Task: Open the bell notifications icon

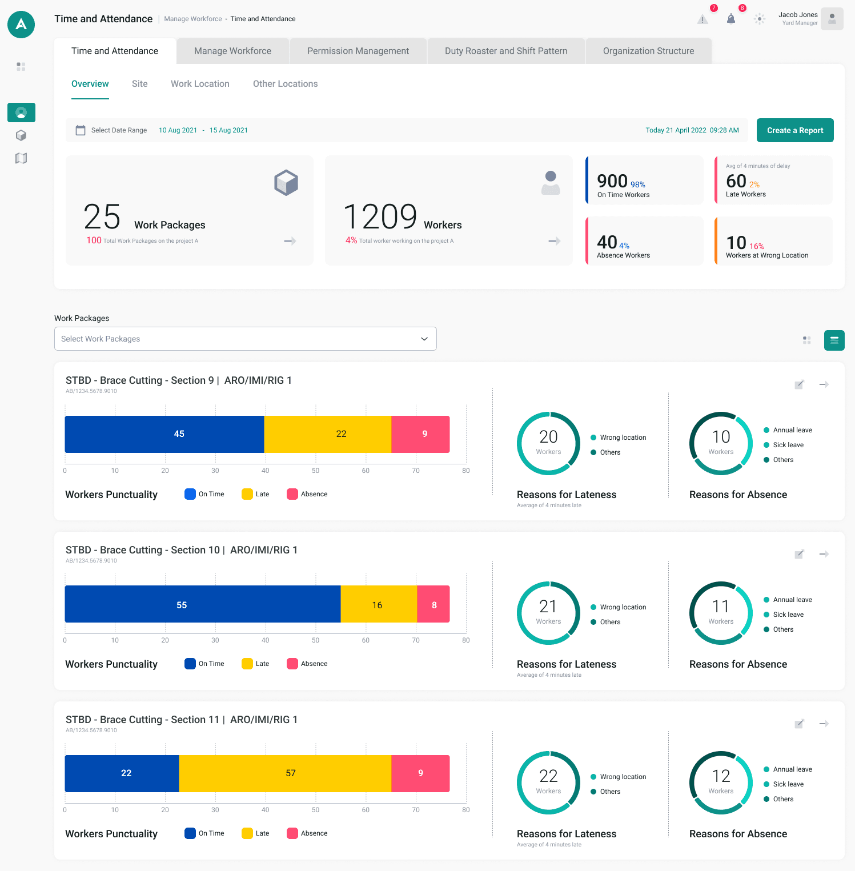Action: coord(731,19)
